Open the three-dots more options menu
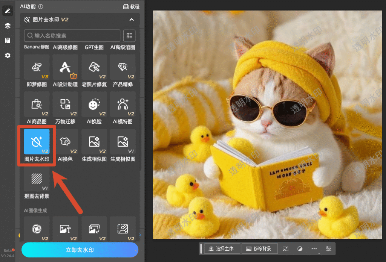The image size is (386, 262). click(x=314, y=249)
